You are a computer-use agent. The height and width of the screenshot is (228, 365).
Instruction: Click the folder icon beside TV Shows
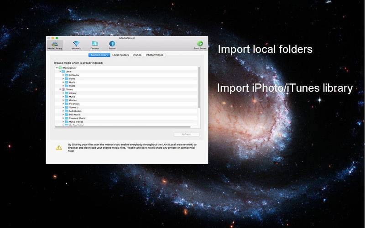tap(67, 104)
